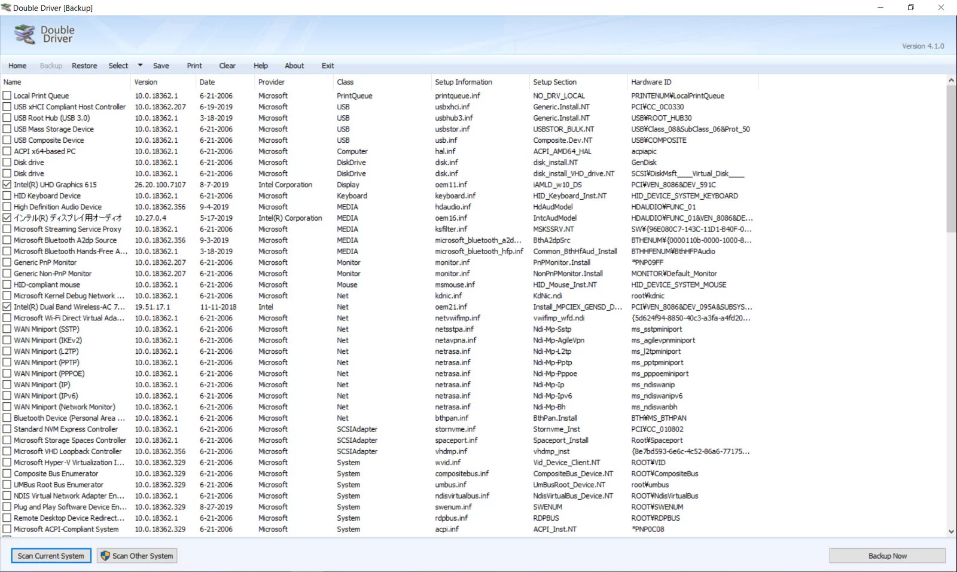The image size is (957, 572).
Task: Sort by the Setup Section column header
Action: click(x=579, y=82)
